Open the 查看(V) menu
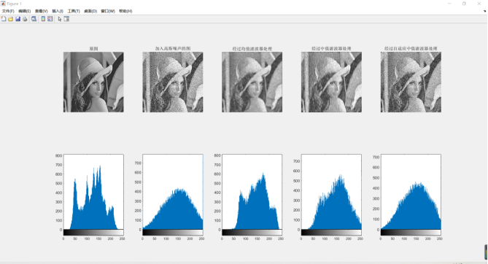 (x=41, y=11)
